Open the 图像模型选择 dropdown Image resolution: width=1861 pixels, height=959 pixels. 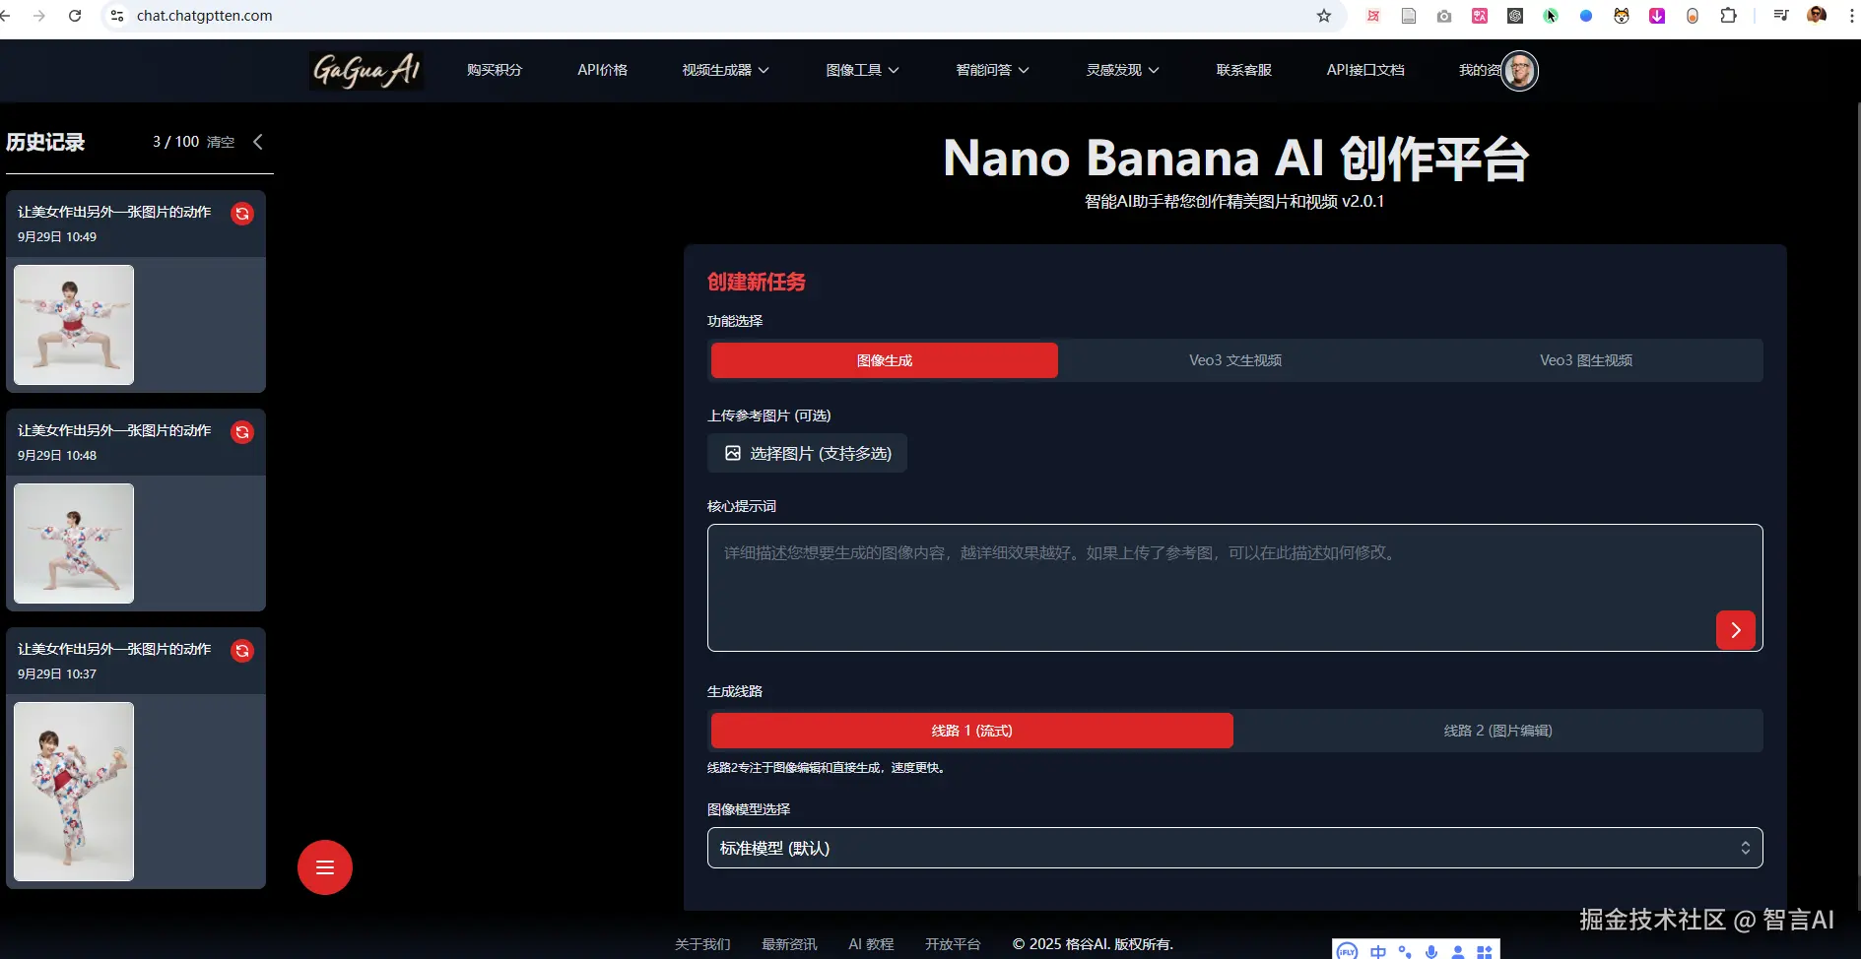tap(1235, 848)
